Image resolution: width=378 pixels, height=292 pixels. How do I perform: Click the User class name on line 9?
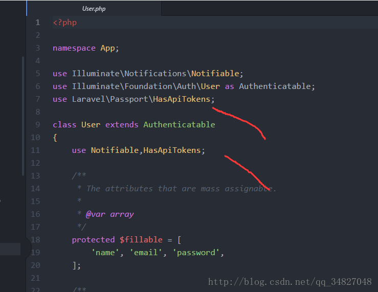[x=91, y=125]
